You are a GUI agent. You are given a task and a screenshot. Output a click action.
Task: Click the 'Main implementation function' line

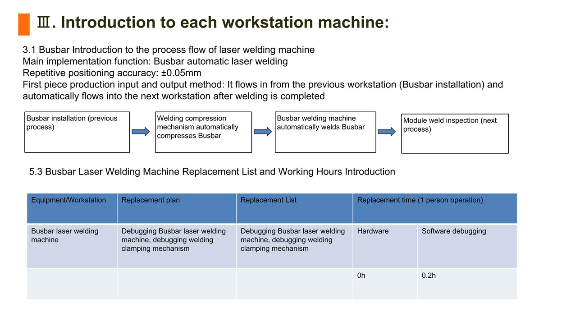[x=155, y=61]
